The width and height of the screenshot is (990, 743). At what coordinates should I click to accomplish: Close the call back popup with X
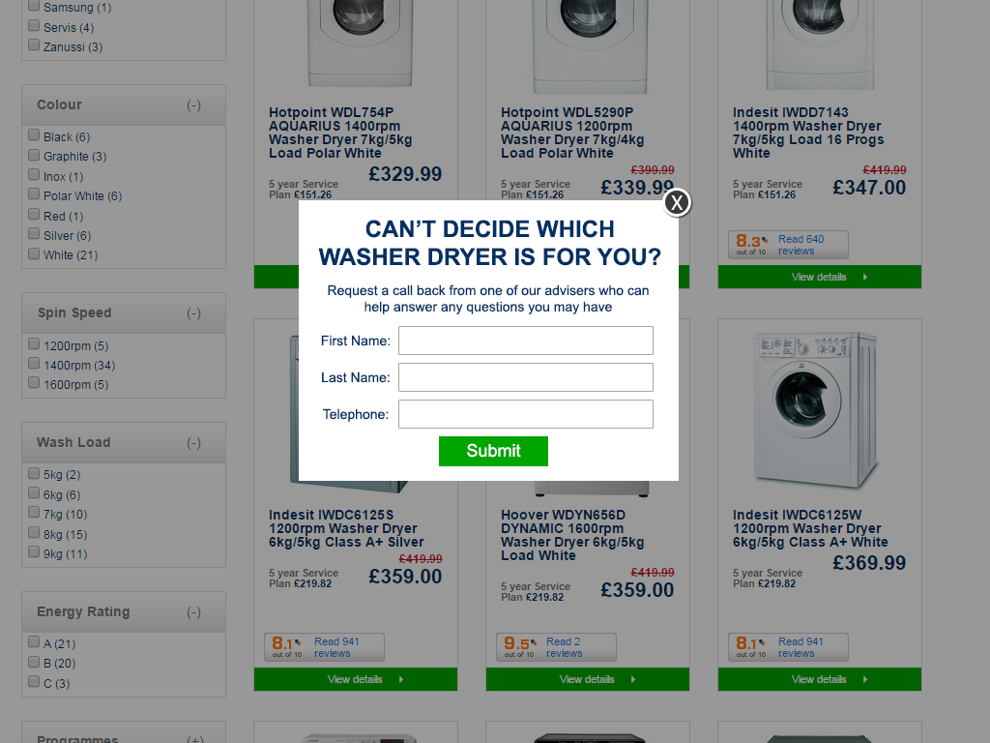[677, 203]
